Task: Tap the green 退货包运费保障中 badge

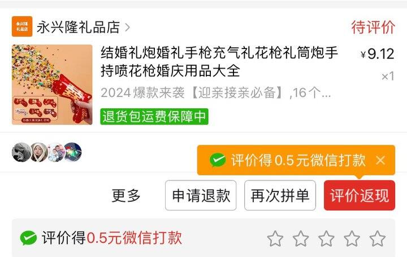Action: click(154, 117)
